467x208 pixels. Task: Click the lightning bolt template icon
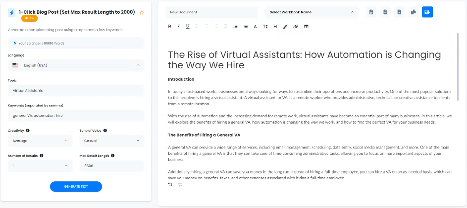[12, 13]
